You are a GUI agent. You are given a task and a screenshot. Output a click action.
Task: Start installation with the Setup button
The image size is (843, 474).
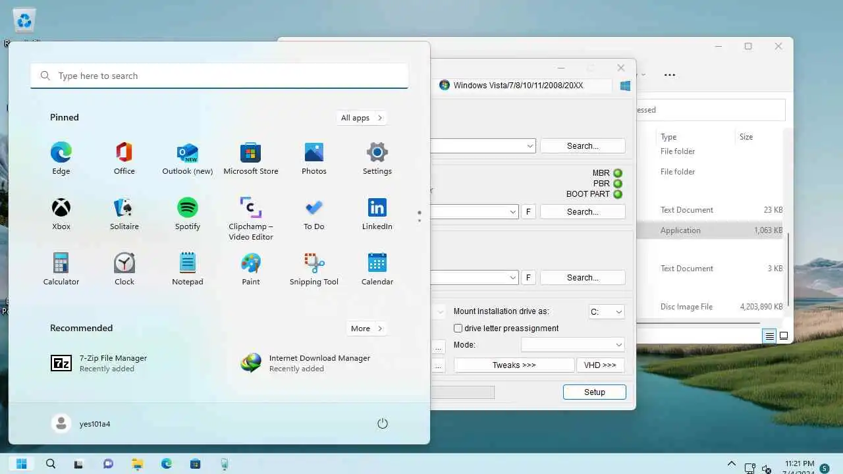[595, 392]
